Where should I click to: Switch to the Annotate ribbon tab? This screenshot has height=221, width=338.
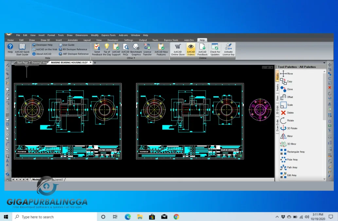[73, 40]
